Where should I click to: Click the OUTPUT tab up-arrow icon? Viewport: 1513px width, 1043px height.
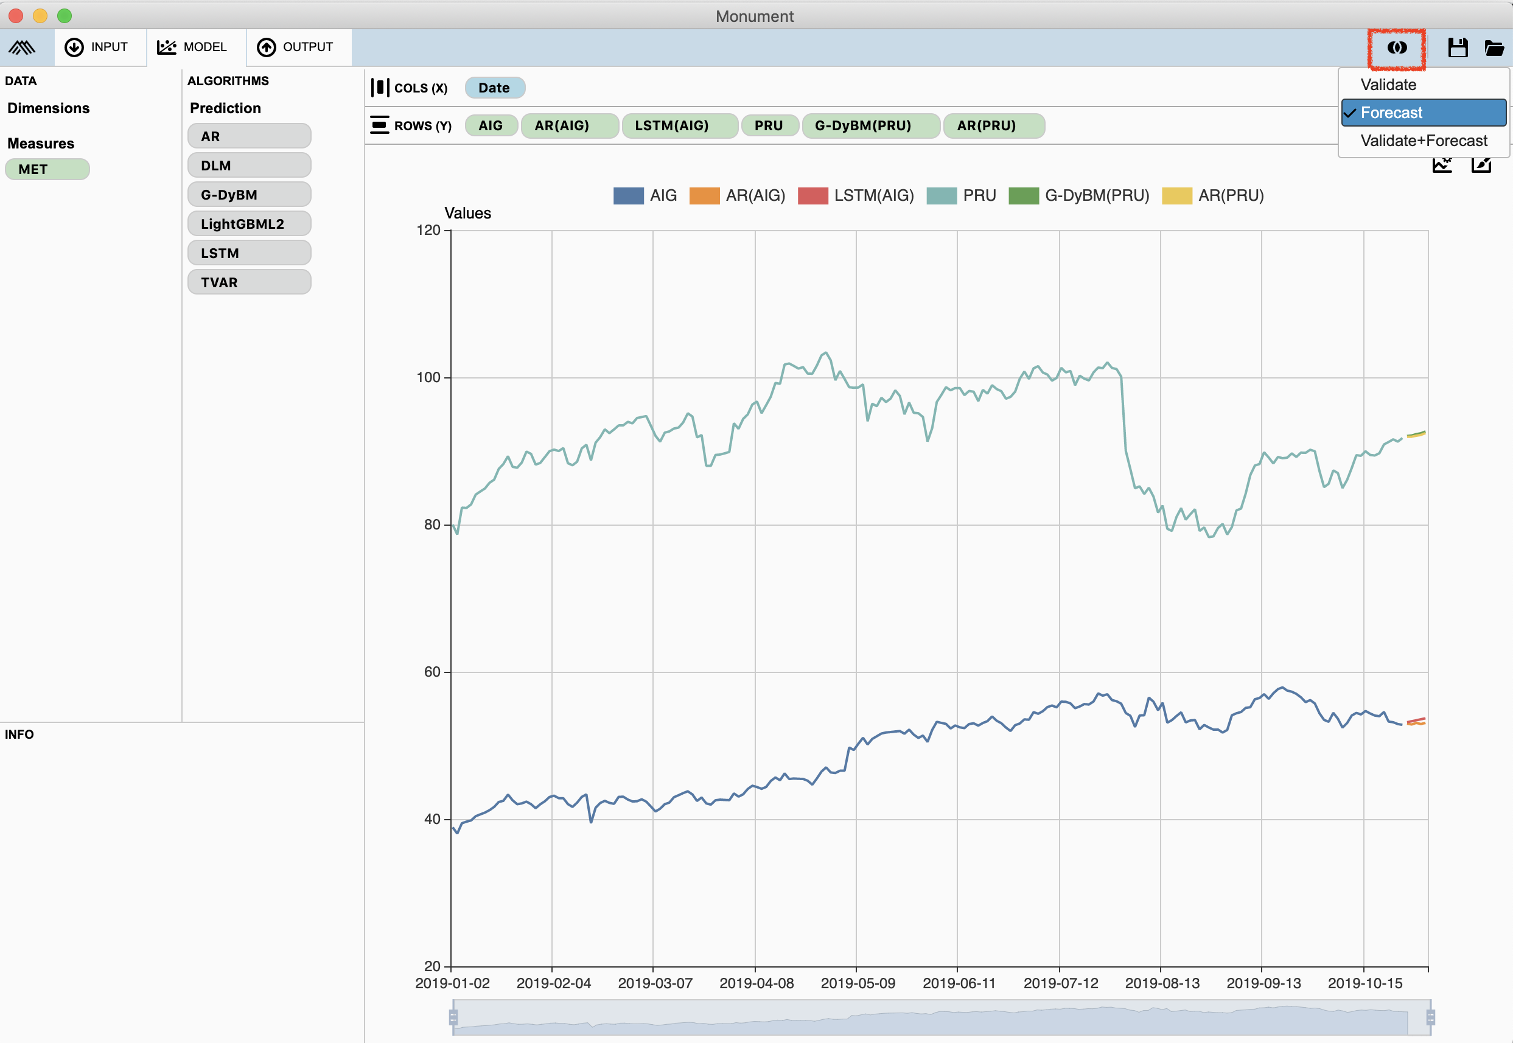coord(266,47)
